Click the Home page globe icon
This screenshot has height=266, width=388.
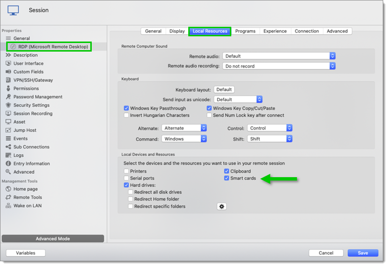9,189
